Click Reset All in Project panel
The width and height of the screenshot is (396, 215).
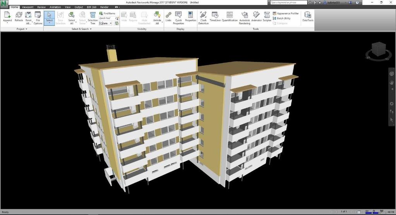(x=28, y=18)
